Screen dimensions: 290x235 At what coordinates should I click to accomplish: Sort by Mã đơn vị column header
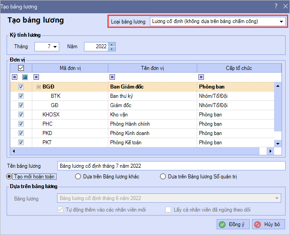tap(70, 68)
